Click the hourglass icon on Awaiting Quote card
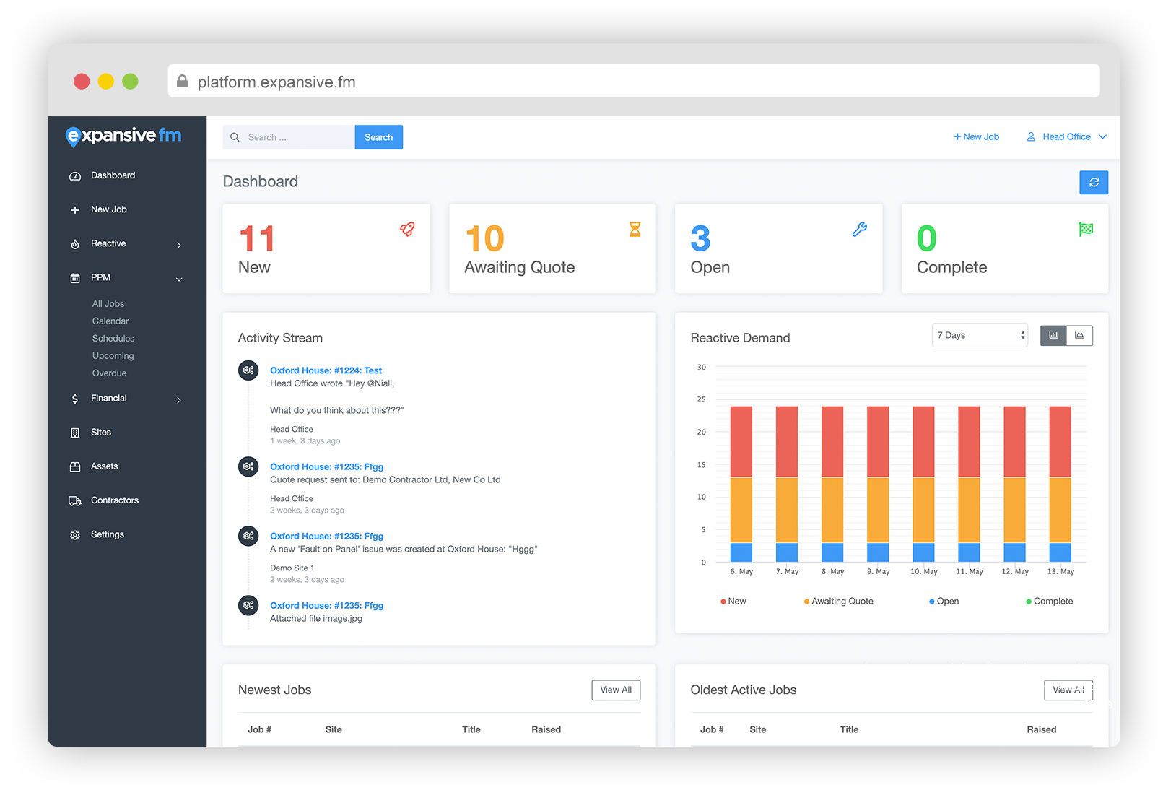 pos(635,230)
